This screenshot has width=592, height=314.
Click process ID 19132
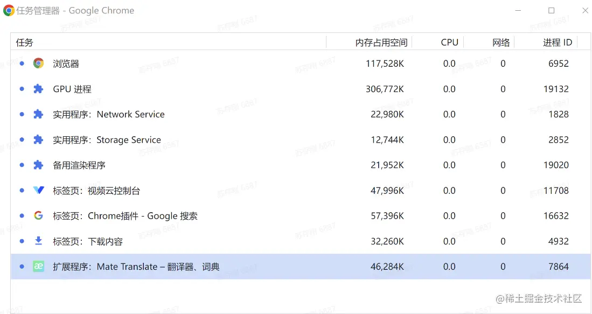pos(556,89)
